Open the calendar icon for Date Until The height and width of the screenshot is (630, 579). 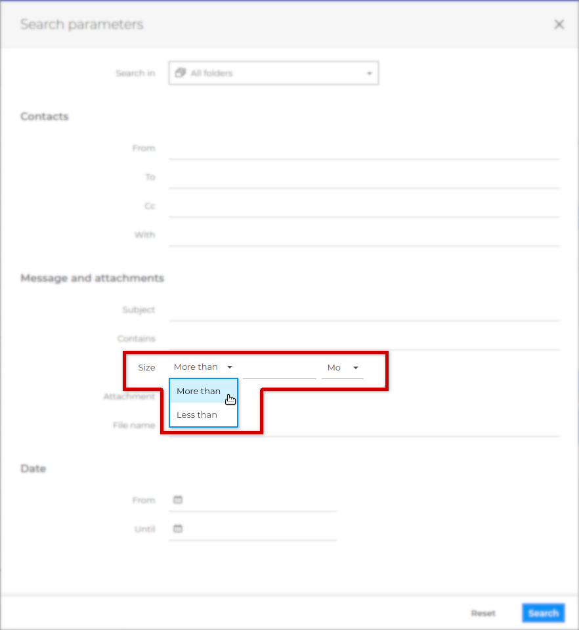pyautogui.click(x=177, y=529)
